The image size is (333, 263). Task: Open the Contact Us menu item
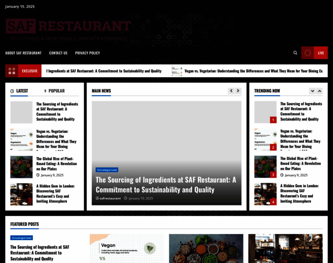pos(58,53)
